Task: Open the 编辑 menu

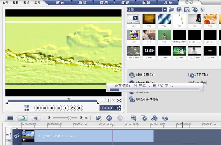Action: click(x=15, y=2)
